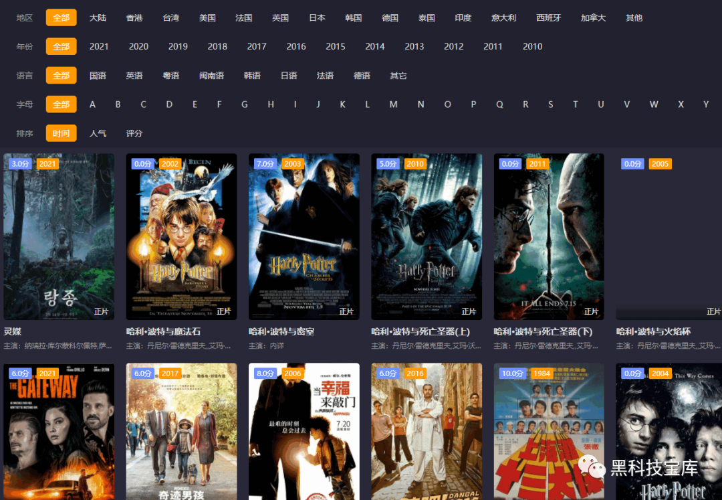Filter by year 2011
Viewport: 722px width, 500px height.
tap(493, 47)
